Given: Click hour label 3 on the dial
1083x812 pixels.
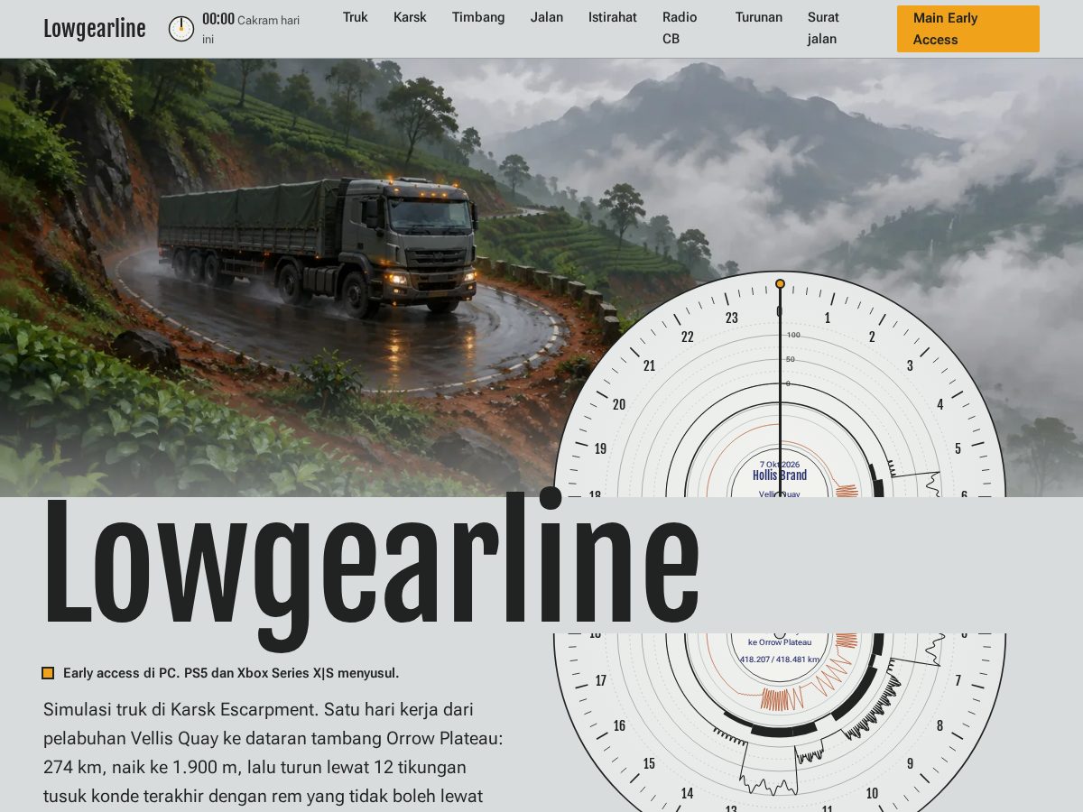Looking at the screenshot, I should (x=910, y=365).
